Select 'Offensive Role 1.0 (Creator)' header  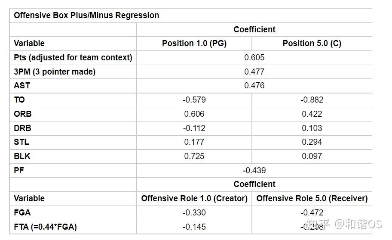194,199
